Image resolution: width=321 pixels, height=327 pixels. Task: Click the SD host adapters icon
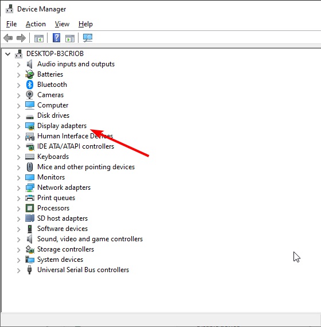30,218
